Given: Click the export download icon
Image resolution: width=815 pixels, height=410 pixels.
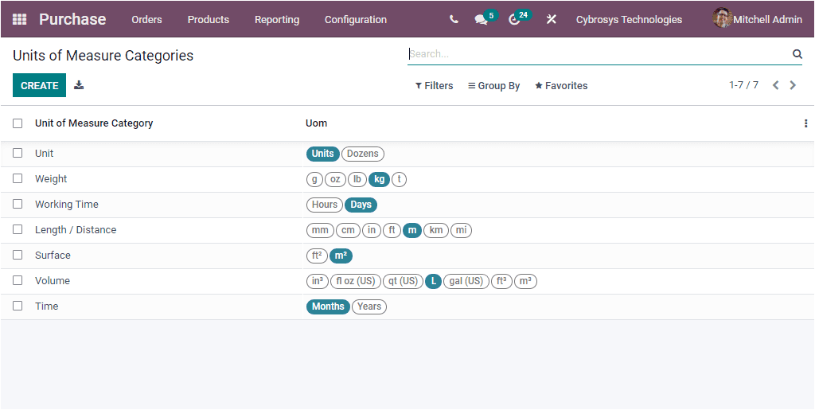Looking at the screenshot, I should (x=79, y=85).
